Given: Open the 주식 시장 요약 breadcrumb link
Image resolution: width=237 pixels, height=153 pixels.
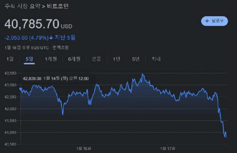Looking at the screenshot, I should (x=23, y=6).
